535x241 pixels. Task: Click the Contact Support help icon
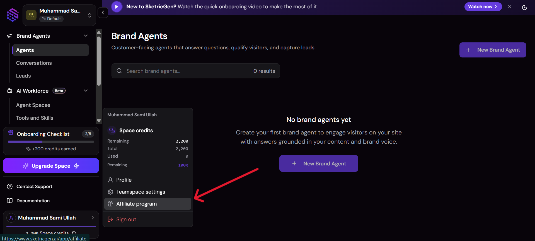10,187
